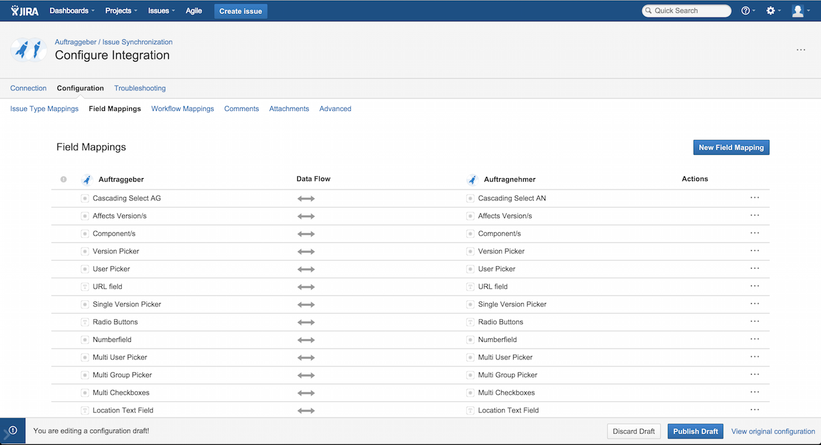Open the Attachments sub-tab
Viewport: 821px width, 445px height.
[289, 108]
